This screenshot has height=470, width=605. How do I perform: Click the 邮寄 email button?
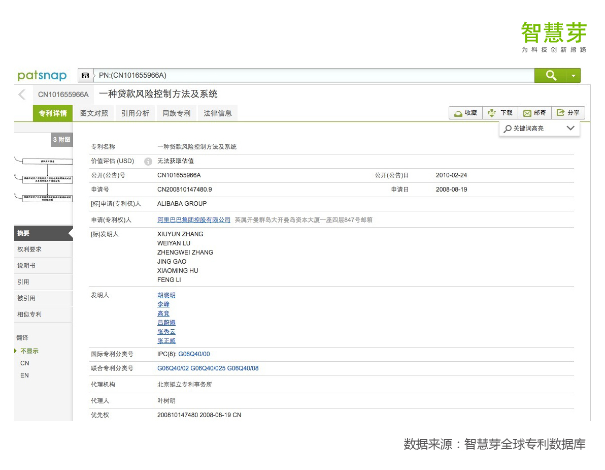pos(535,113)
